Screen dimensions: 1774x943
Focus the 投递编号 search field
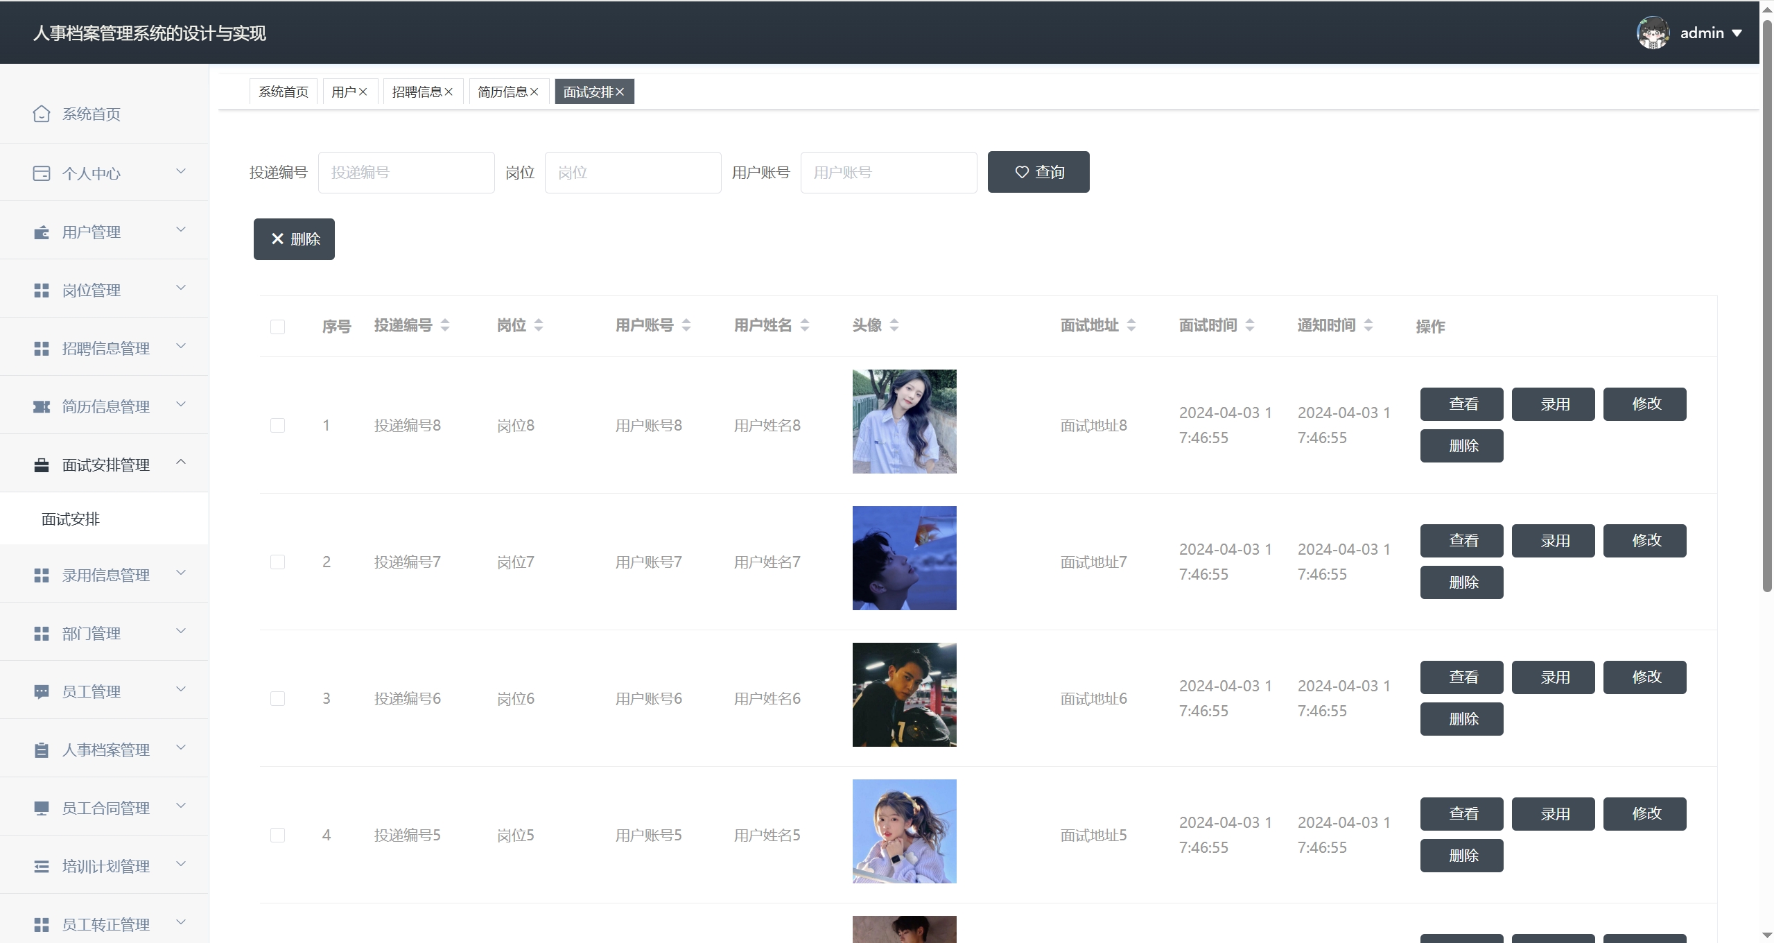406,173
